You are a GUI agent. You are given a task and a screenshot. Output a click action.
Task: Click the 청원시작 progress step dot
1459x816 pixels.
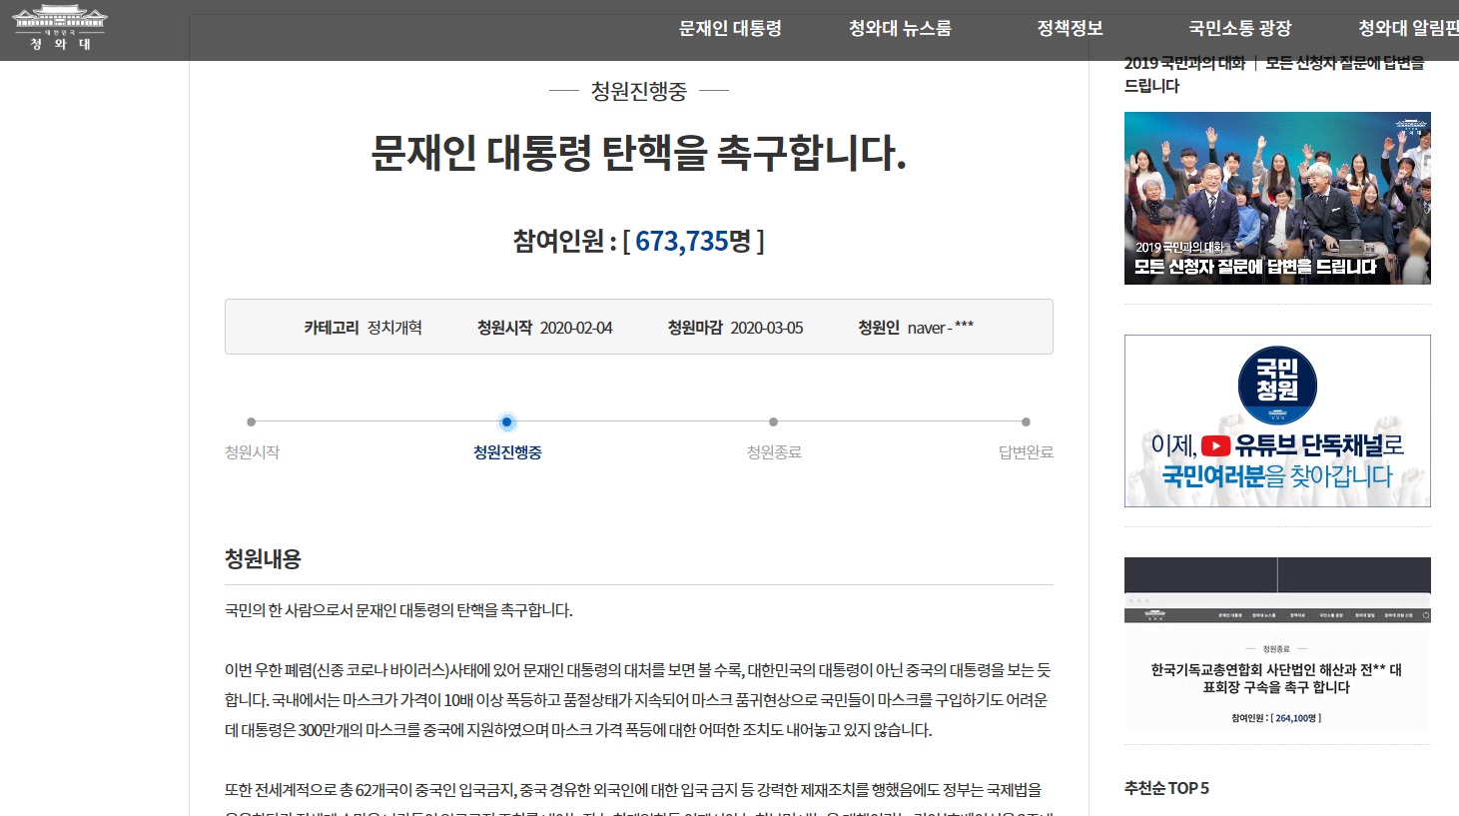[x=251, y=422]
